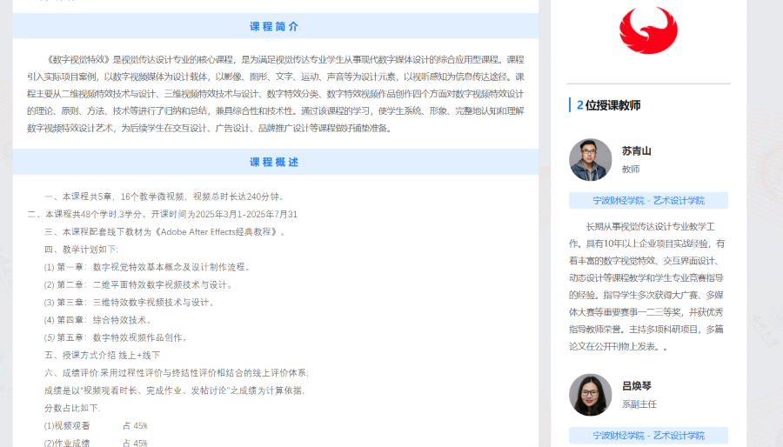Image resolution: width=783 pixels, height=447 pixels.
Task: Select the 第二章 二维平面特效 chapter line
Action: (x=139, y=284)
